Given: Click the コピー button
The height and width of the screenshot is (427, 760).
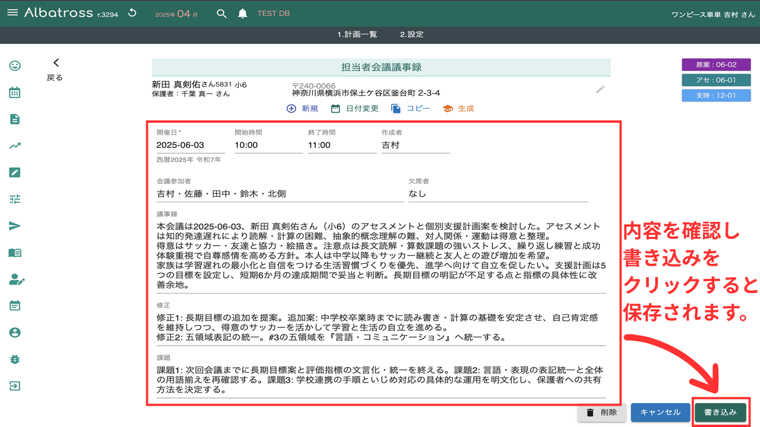Looking at the screenshot, I should (411, 109).
